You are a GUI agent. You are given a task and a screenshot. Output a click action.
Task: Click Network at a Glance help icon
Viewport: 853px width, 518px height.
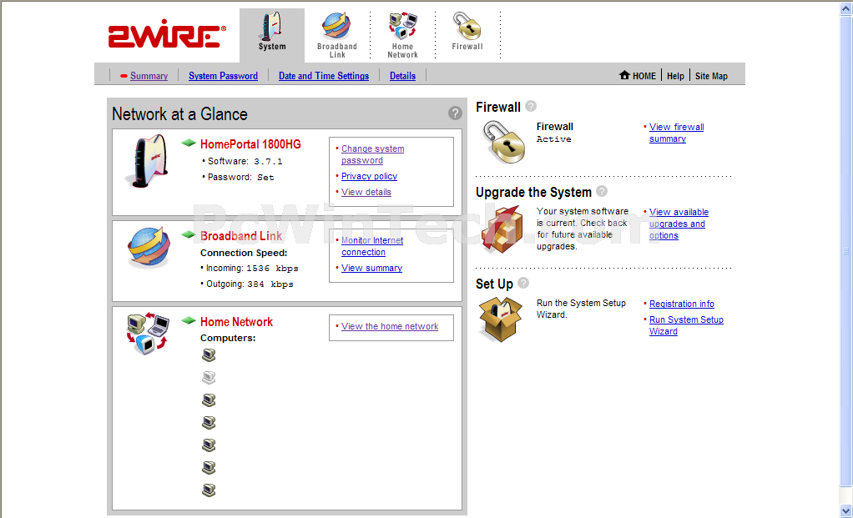coord(455,113)
